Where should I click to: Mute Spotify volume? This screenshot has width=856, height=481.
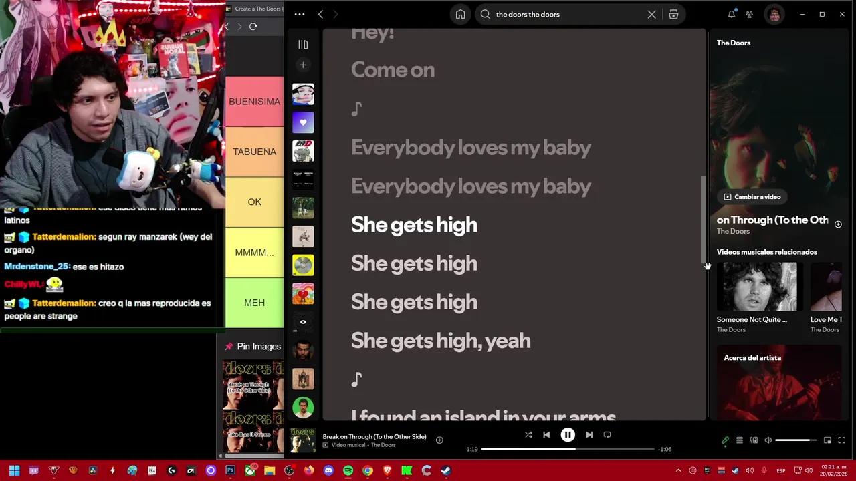coord(768,440)
